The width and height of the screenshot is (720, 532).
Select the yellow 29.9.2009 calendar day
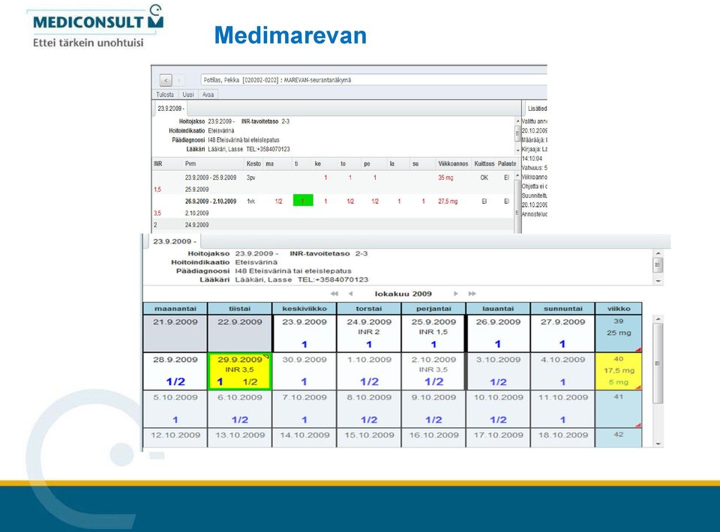(x=240, y=372)
